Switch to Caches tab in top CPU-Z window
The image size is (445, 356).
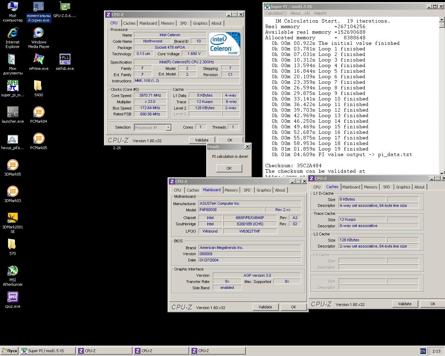129,23
